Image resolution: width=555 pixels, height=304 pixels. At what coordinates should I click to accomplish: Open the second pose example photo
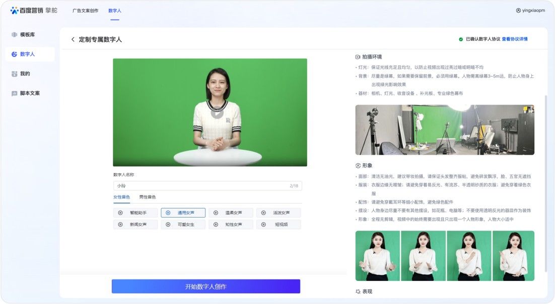pos(424,256)
